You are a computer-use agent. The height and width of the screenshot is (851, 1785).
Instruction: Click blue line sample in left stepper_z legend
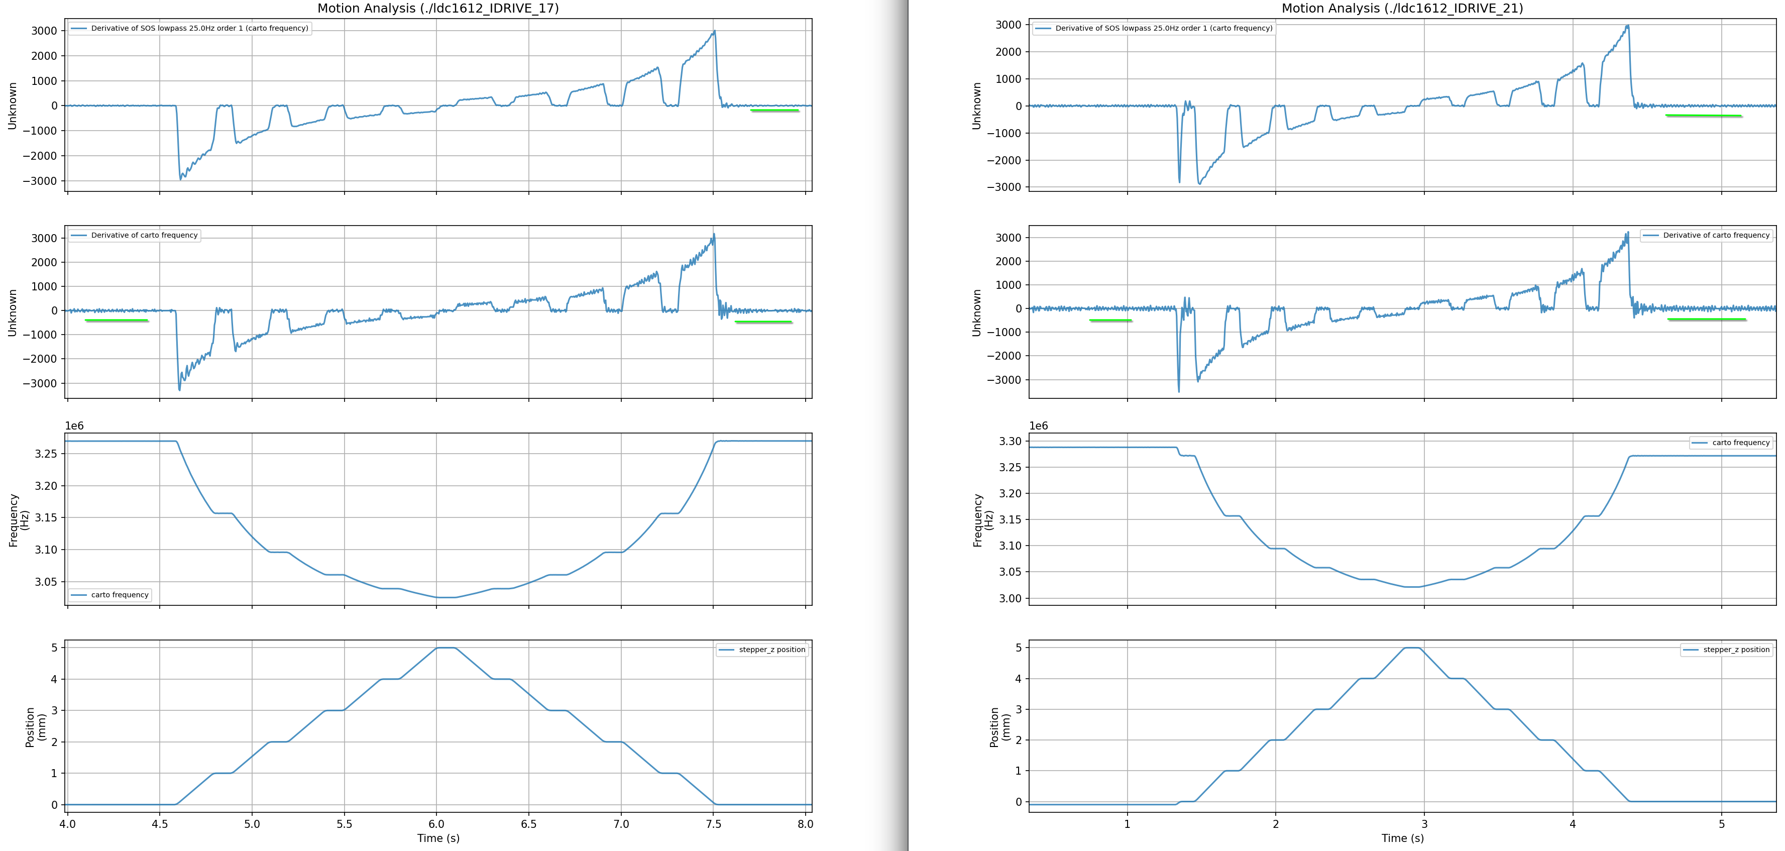point(726,650)
